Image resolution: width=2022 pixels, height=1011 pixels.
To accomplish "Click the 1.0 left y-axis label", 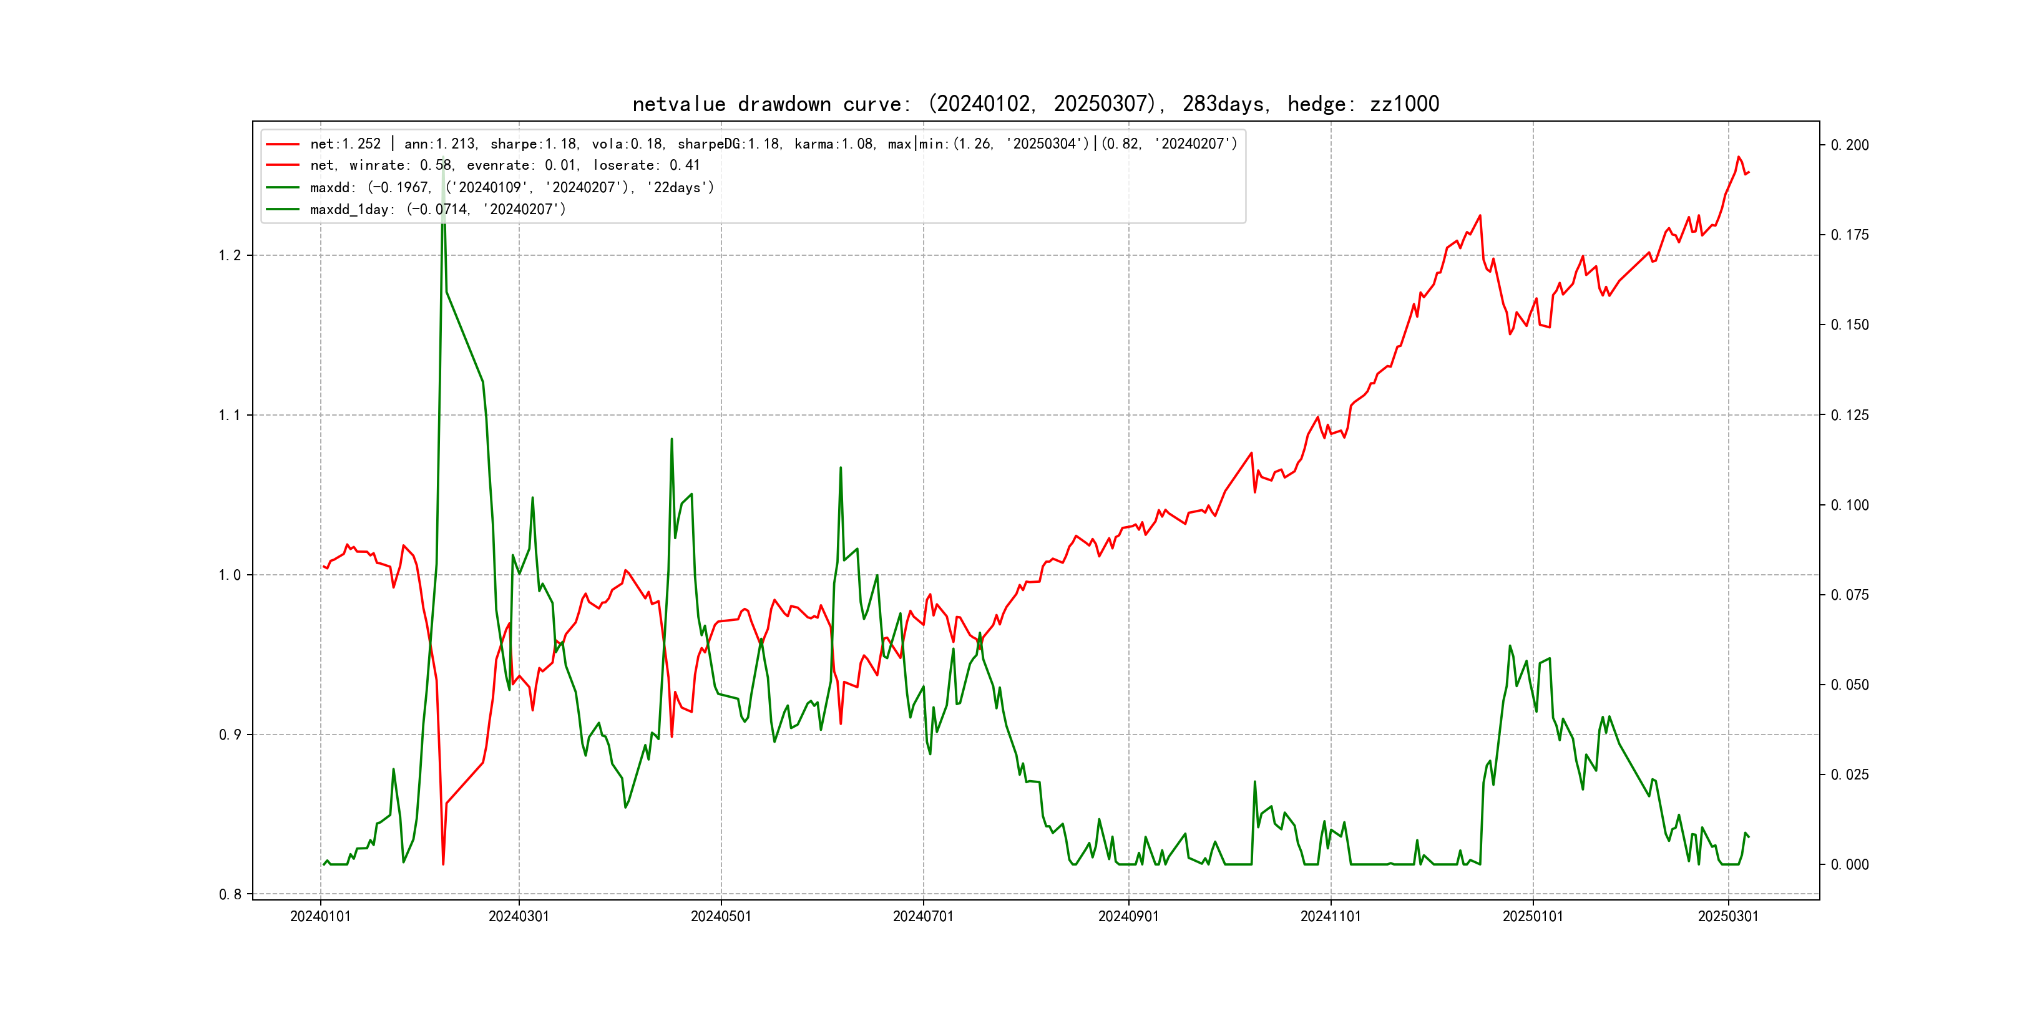I will coord(229,575).
